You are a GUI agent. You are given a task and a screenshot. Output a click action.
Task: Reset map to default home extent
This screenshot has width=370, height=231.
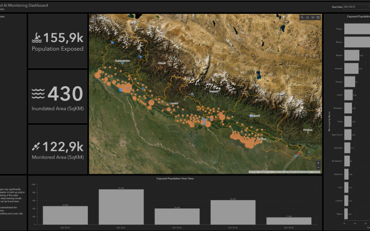click(x=307, y=17)
